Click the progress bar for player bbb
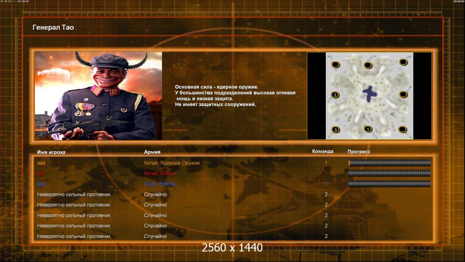The width and height of the screenshot is (465, 262). tap(390, 184)
